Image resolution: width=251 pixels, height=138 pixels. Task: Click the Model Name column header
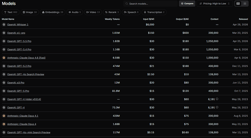pos(8,19)
